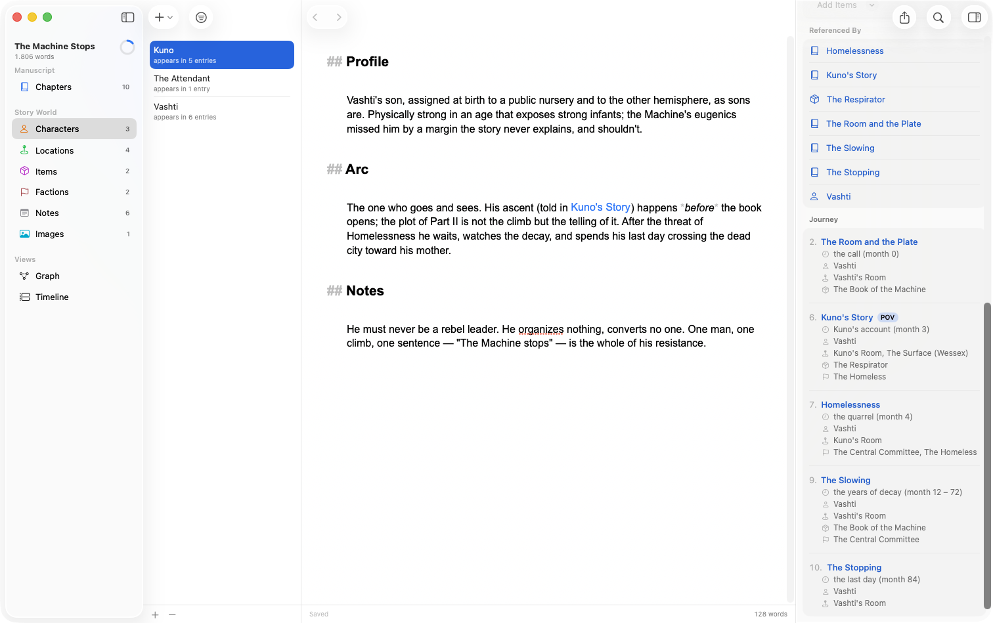Click the POV badge on Kuno's Story
Viewport: 993px width, 623px height.
888,318
